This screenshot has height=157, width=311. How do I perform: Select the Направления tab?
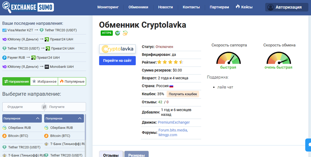point(16,81)
